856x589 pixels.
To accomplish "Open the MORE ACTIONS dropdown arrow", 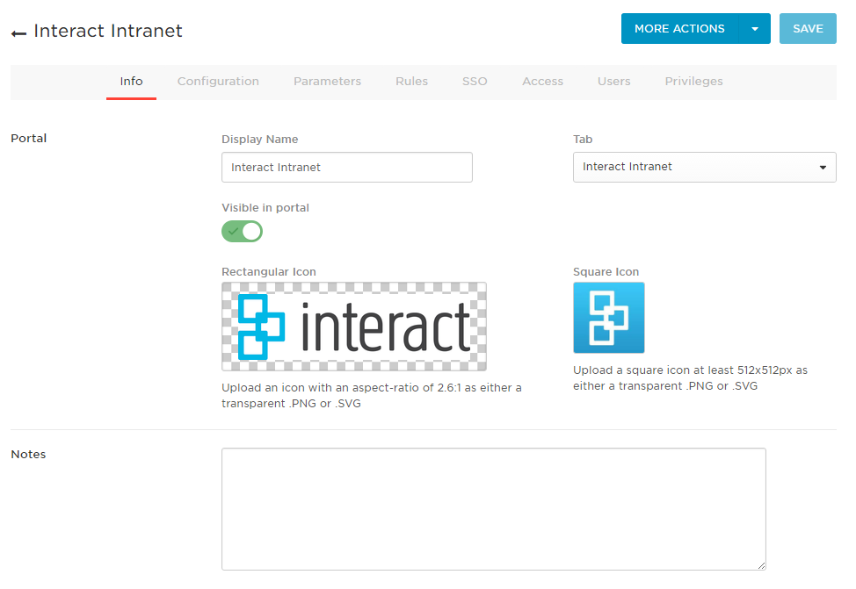I will coord(754,29).
